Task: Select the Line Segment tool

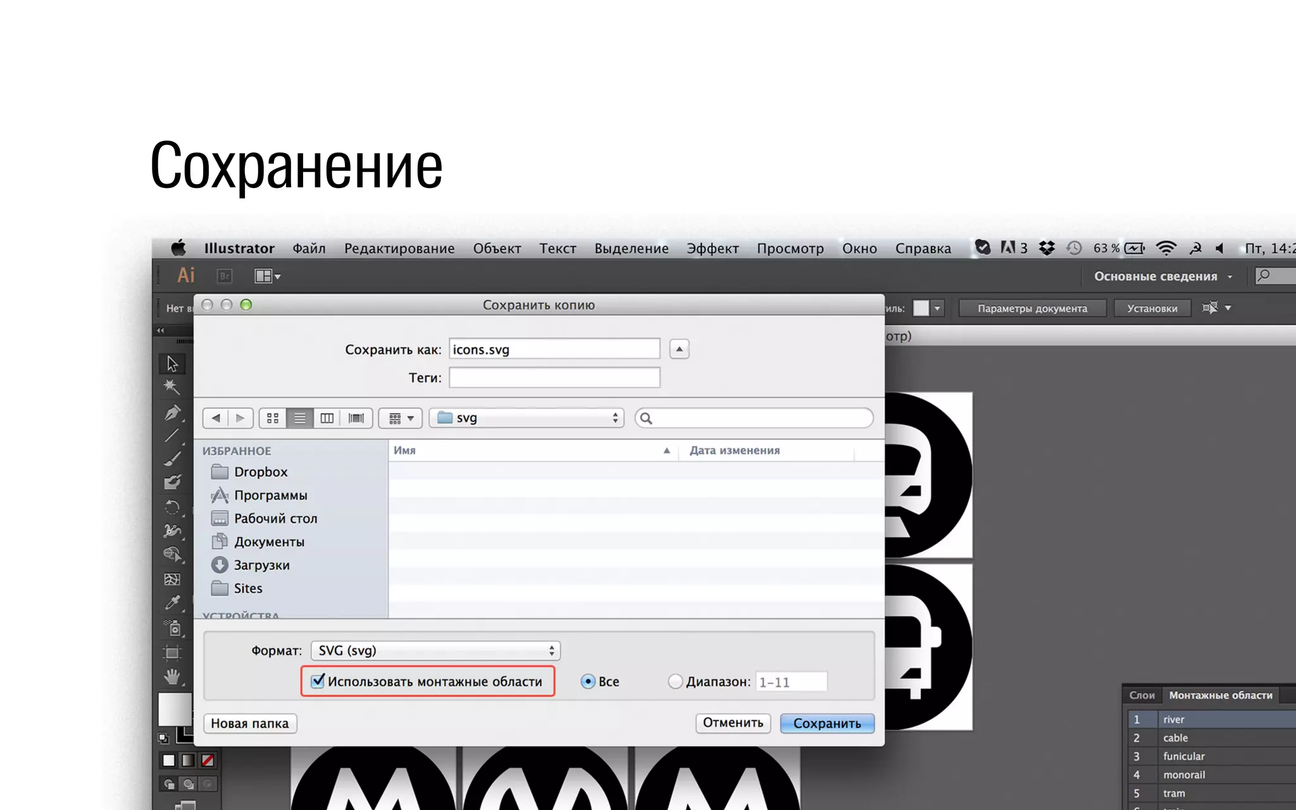Action: [172, 436]
